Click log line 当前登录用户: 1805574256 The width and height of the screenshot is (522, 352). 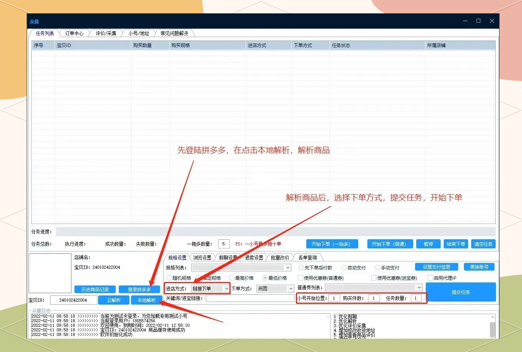[93, 321]
